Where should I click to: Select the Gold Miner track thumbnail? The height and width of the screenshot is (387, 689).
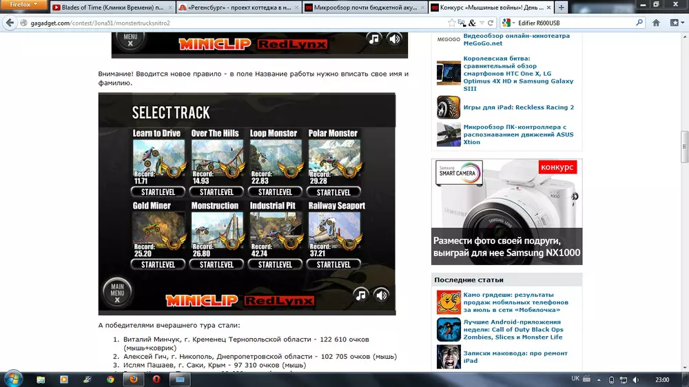click(x=158, y=229)
